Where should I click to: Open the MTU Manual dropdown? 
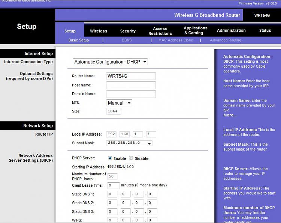tap(119, 103)
